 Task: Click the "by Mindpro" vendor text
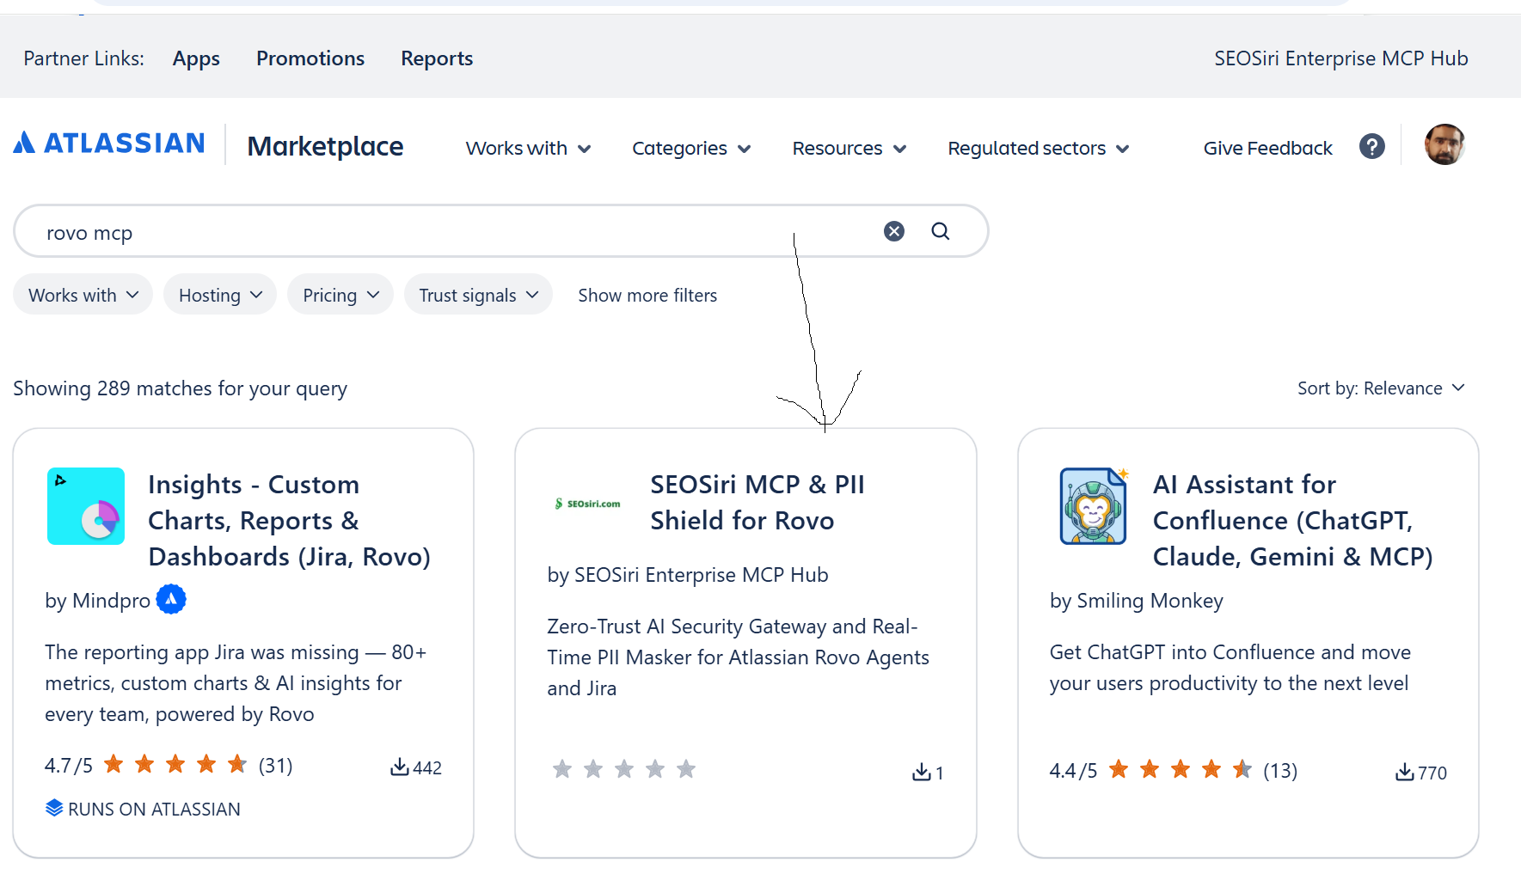98,600
